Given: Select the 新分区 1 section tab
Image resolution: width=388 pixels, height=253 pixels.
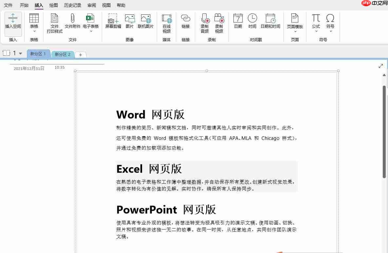Looking at the screenshot, I should pyautogui.click(x=38, y=54).
